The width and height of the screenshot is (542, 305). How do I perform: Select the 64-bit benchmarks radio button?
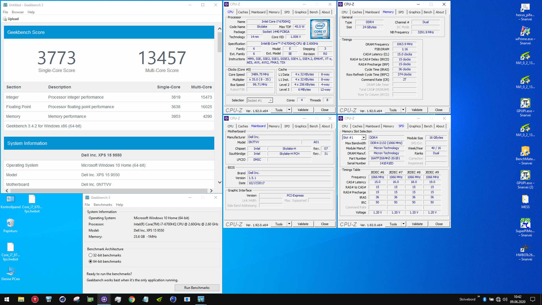(91, 262)
